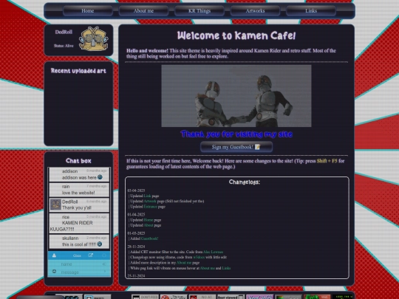Visit the w3docs credit link
Image resolution: width=399 pixels, height=299 pixels.
tap(199, 257)
